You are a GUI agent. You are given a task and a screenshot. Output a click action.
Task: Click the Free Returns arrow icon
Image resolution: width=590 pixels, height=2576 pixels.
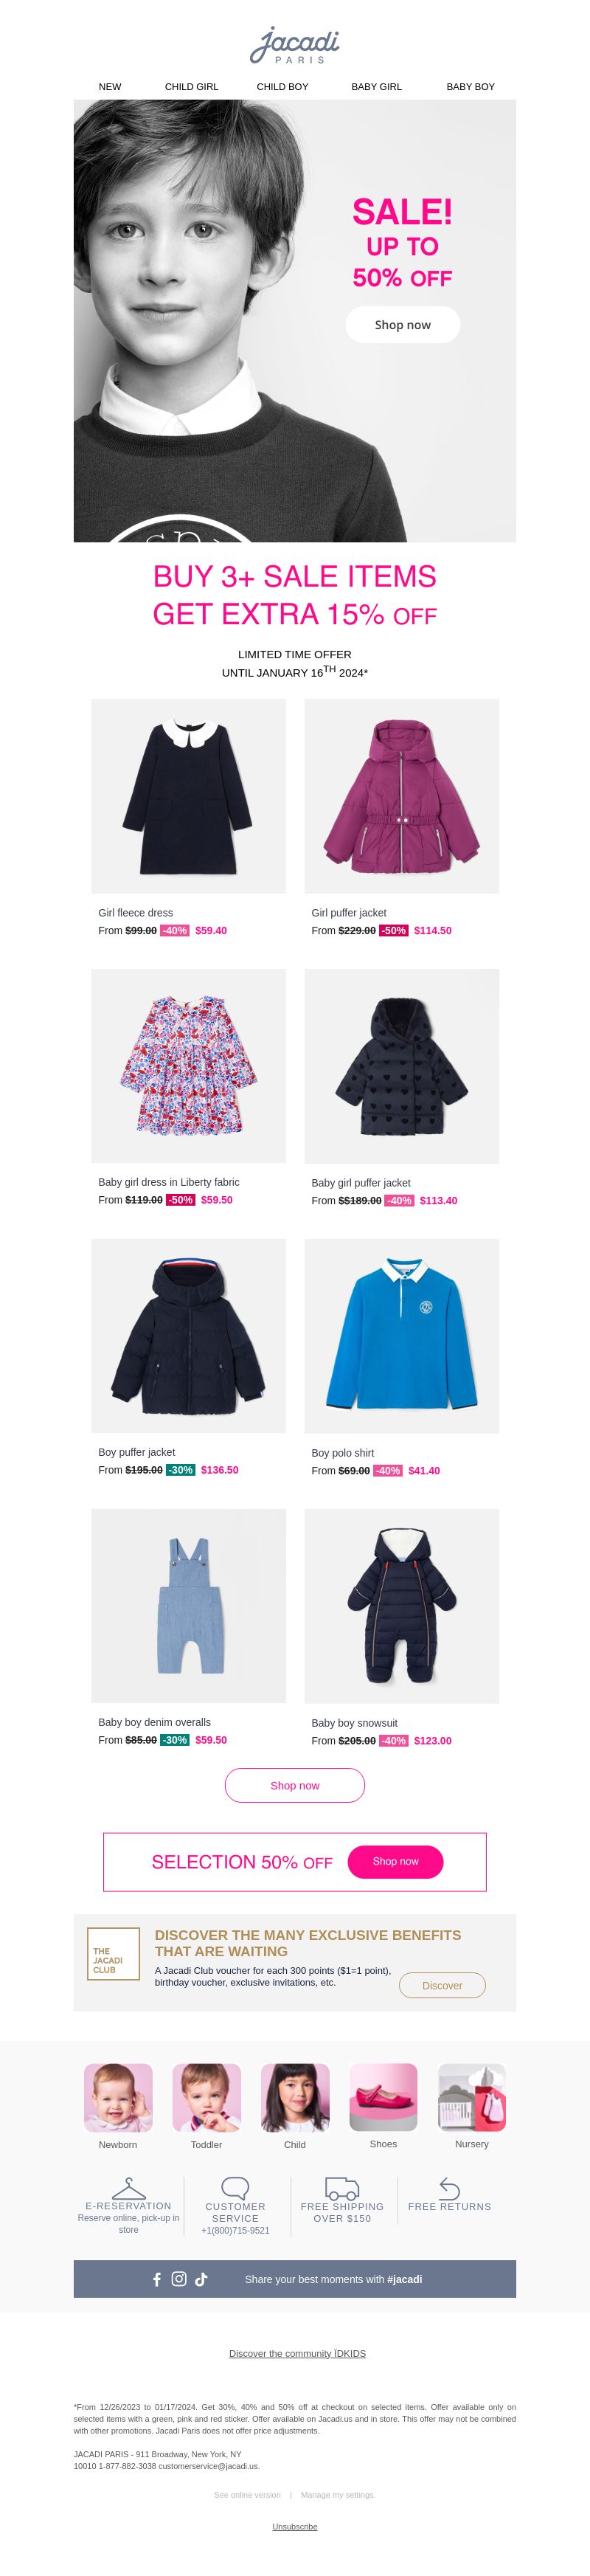[449, 2188]
